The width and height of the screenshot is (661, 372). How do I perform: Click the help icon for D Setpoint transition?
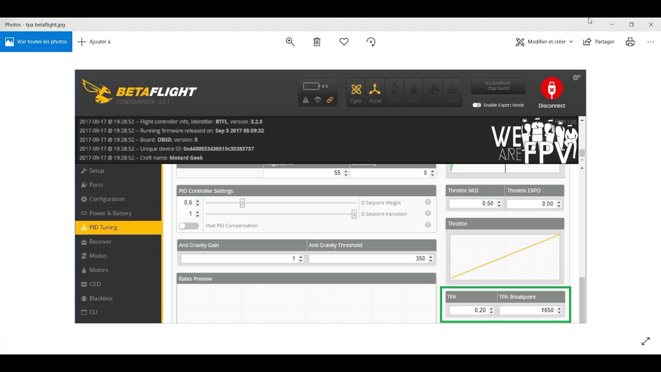pos(428,214)
